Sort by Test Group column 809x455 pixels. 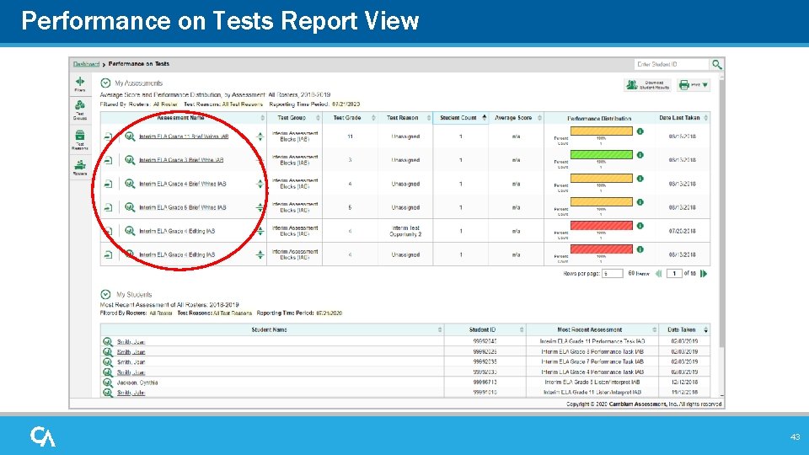[x=318, y=118]
